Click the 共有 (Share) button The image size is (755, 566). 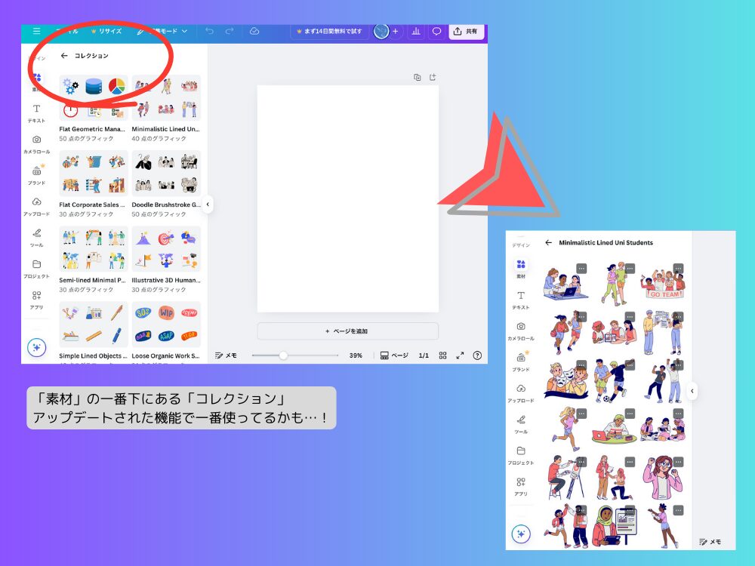point(466,32)
